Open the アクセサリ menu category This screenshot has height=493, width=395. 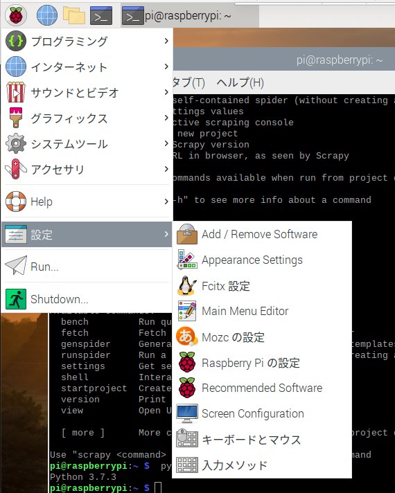(87, 169)
